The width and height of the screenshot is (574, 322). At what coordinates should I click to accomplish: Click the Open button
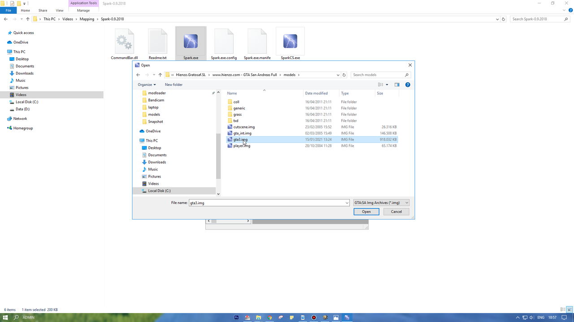[x=366, y=212]
